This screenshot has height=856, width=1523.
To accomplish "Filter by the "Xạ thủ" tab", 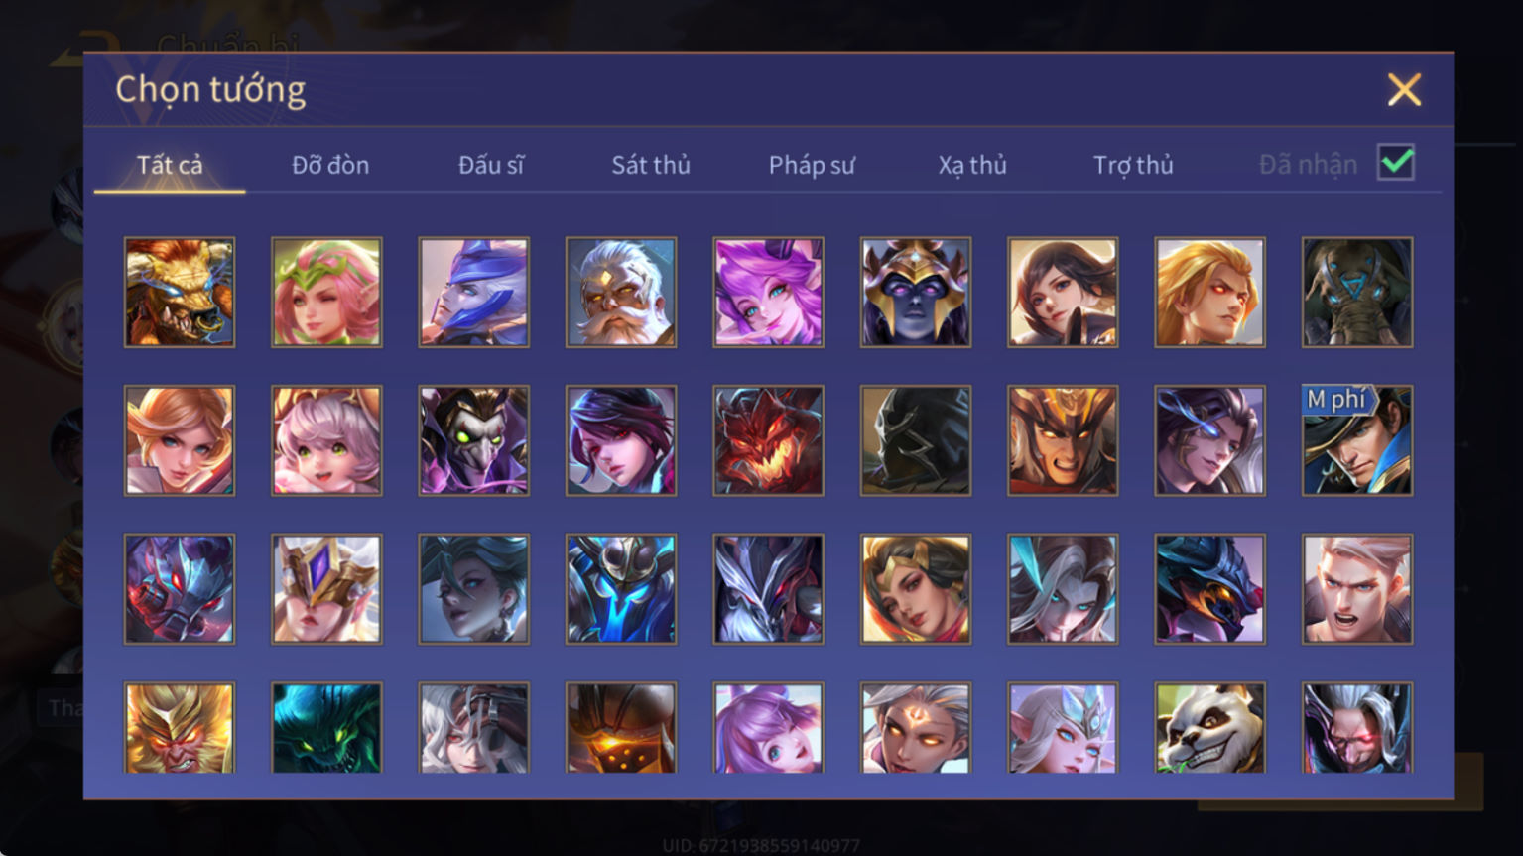I will pos(972,165).
